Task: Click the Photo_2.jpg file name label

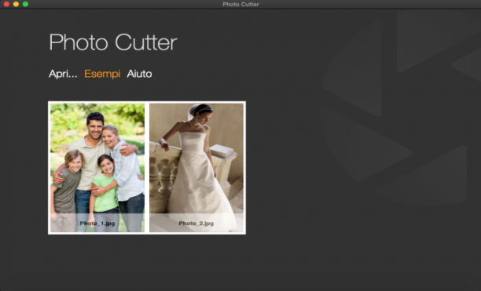Action: coord(196,224)
